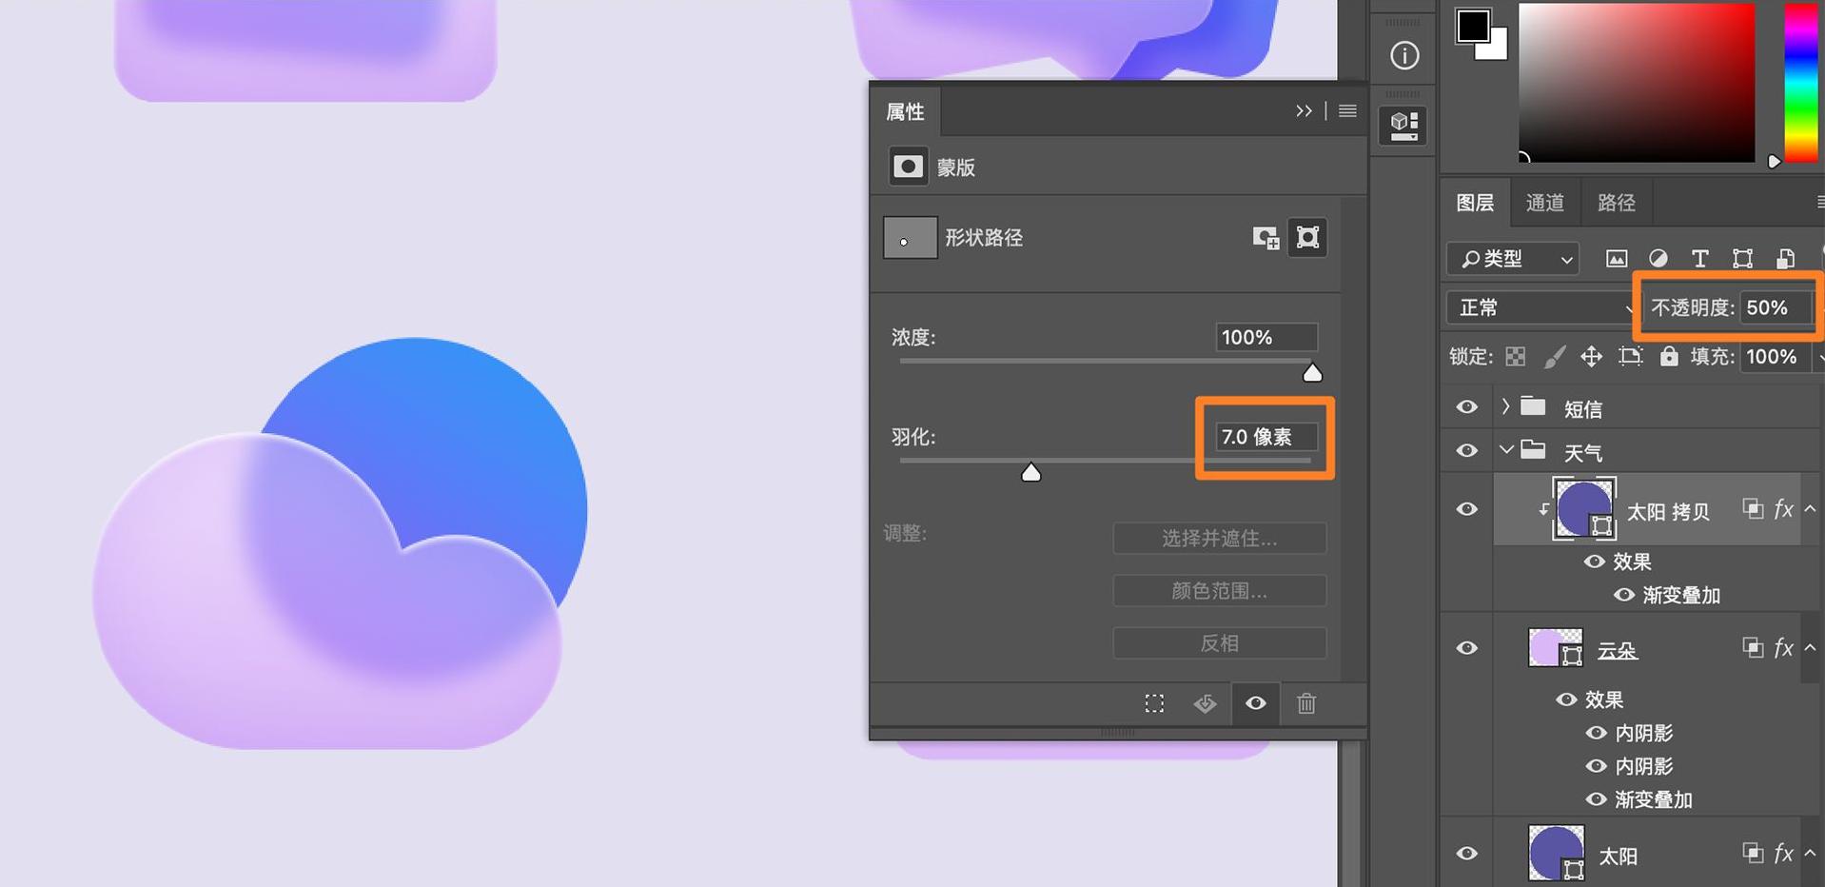The image size is (1825, 887).
Task: Collapse the 天气 group
Action: (1506, 450)
